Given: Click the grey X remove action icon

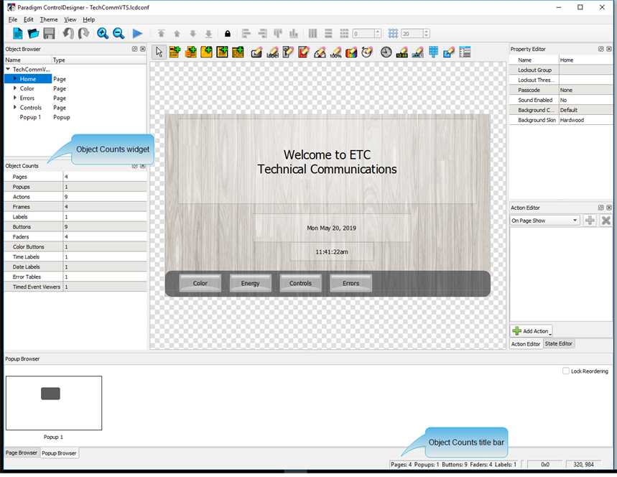Looking at the screenshot, I should (606, 221).
